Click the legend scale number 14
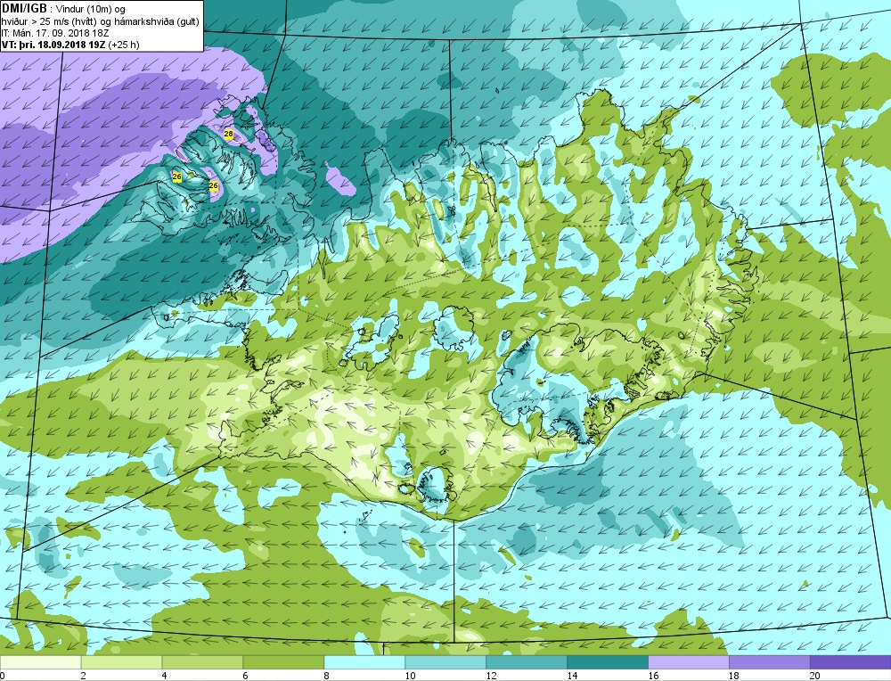The width and height of the screenshot is (891, 681). pos(572,676)
